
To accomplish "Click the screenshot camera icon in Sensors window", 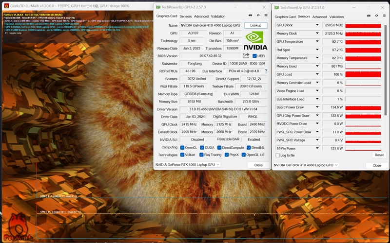I will click(x=369, y=16).
